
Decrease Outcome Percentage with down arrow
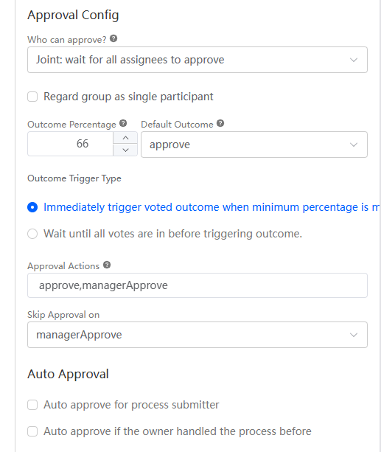click(125, 150)
